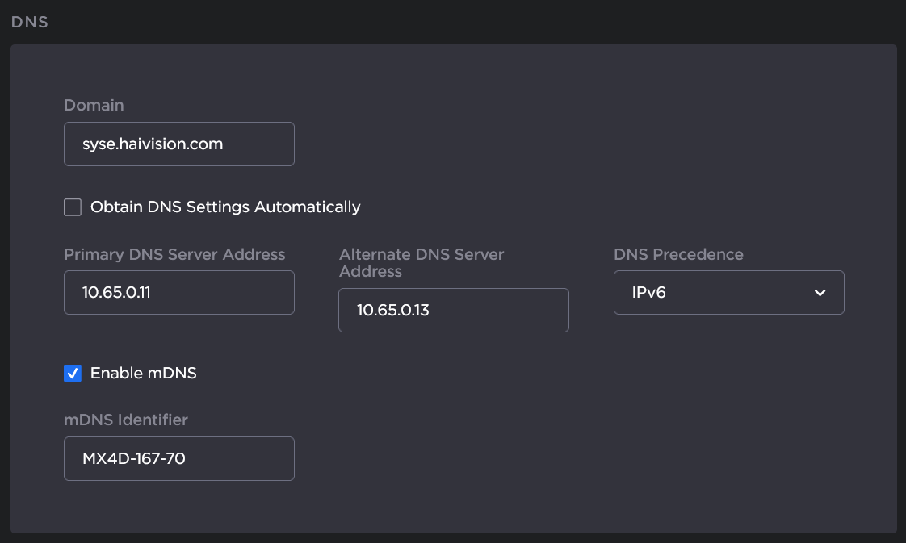Enable Obtain DNS Settings Automatically checkbox

point(73,207)
